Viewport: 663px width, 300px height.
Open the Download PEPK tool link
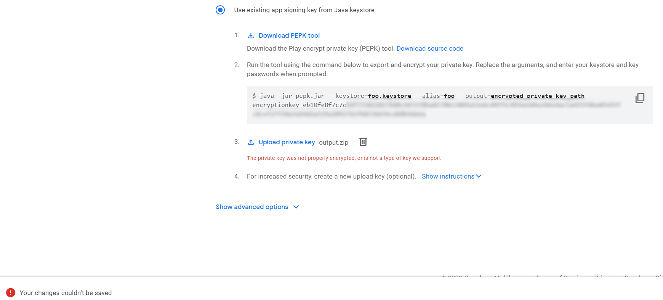pos(289,35)
